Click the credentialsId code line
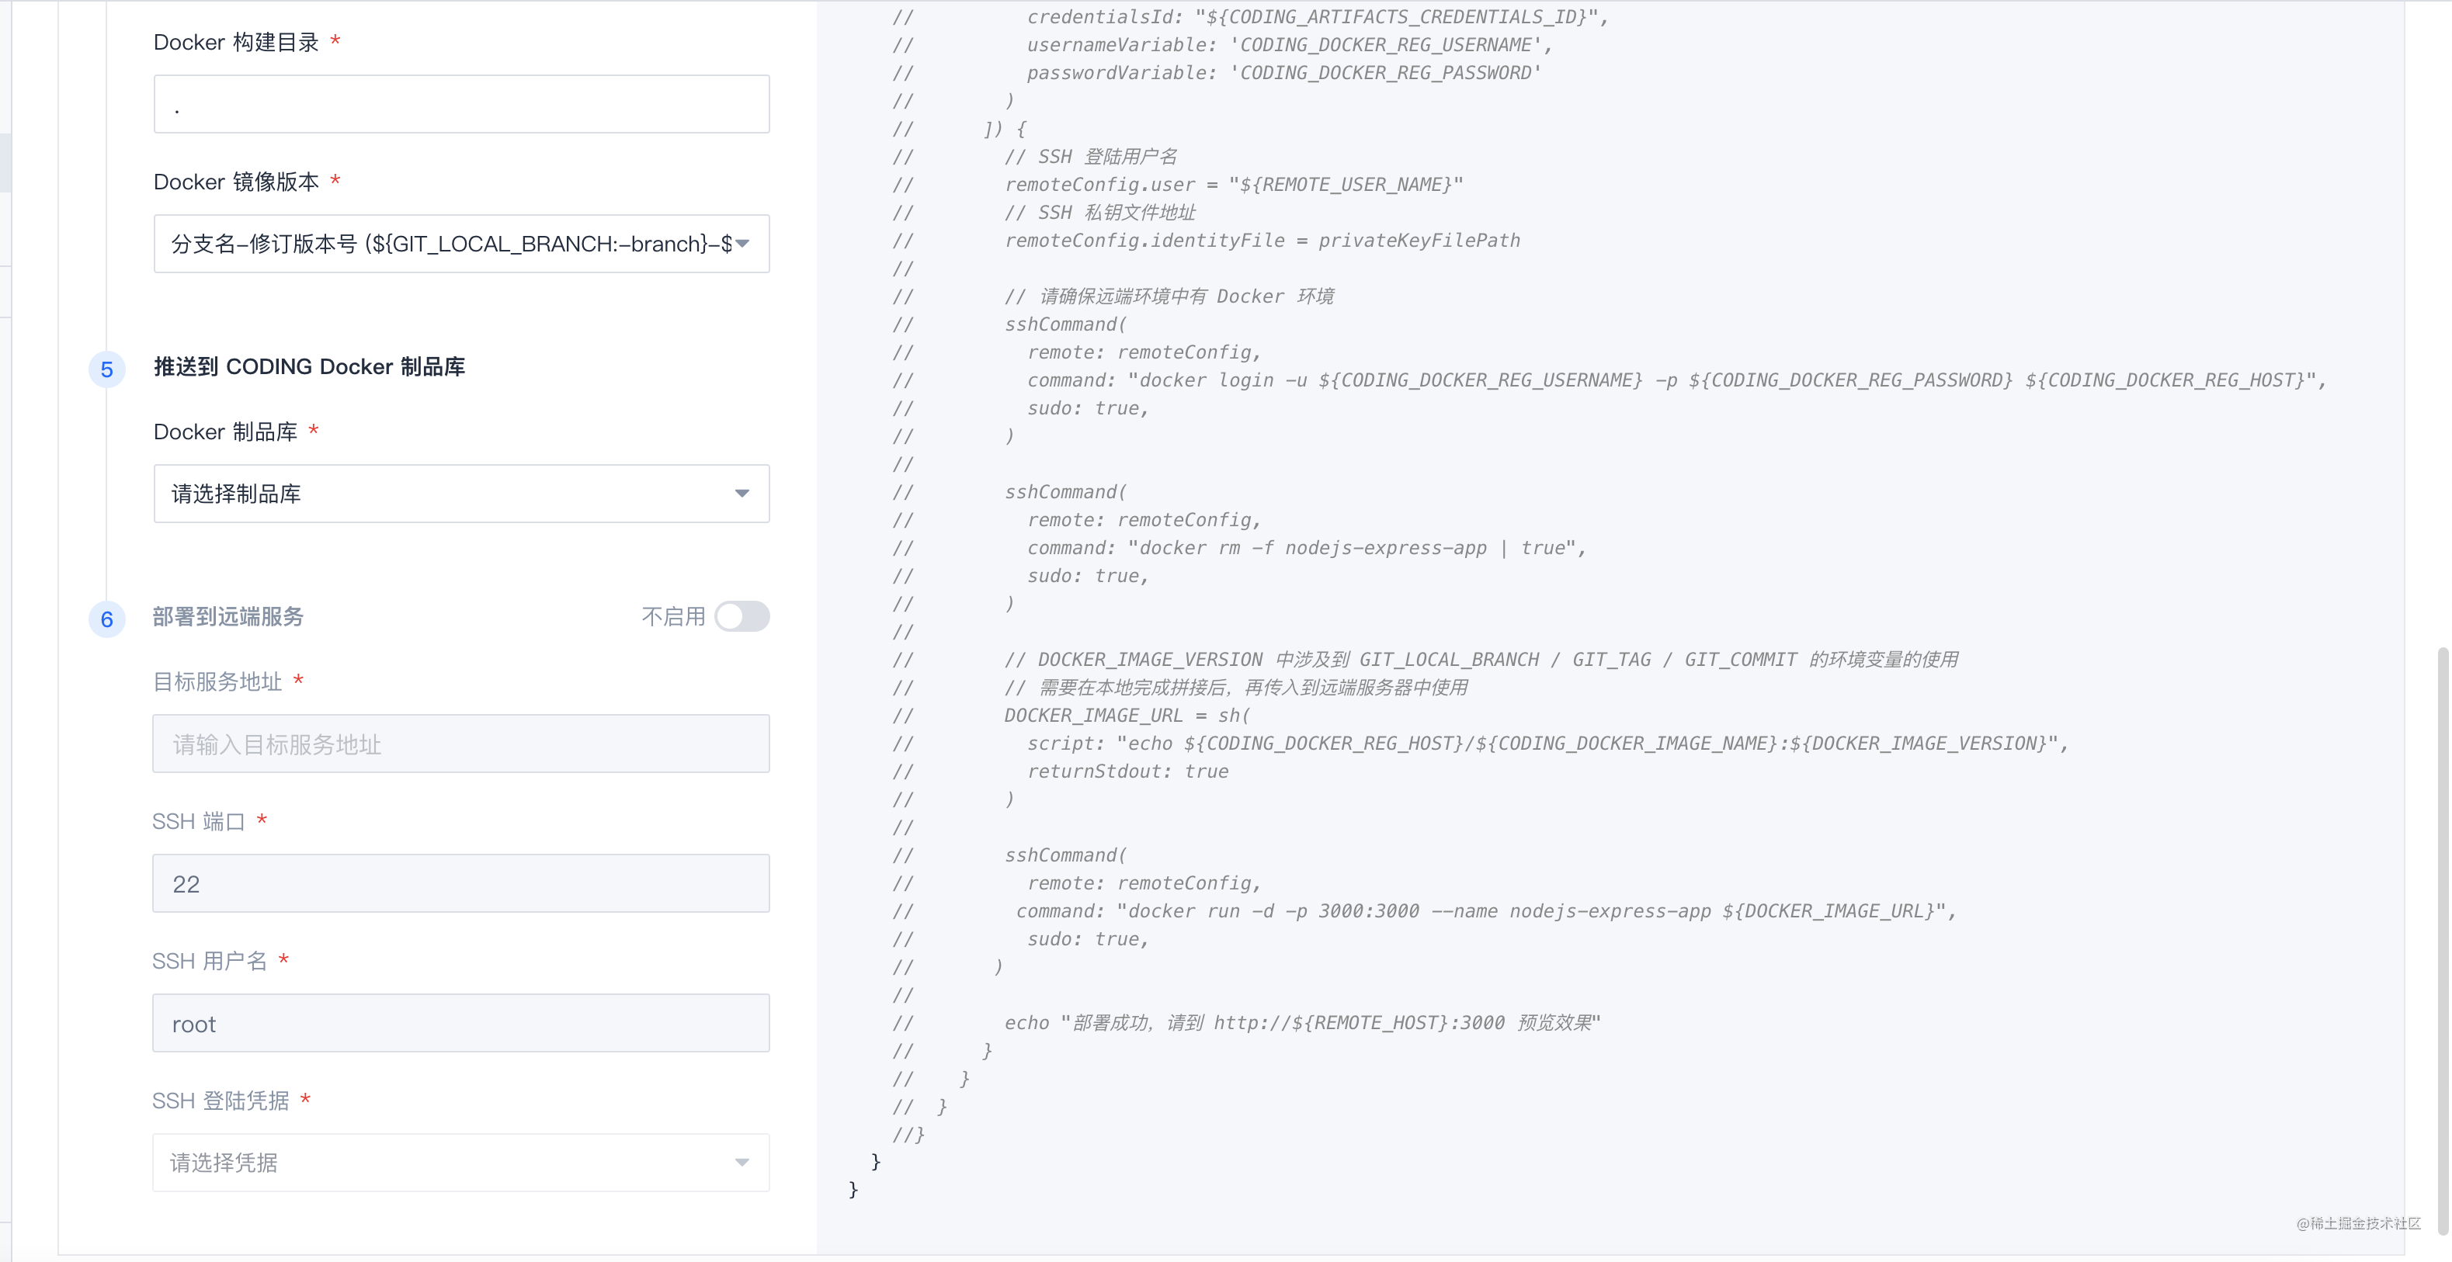2452x1262 pixels. click(x=1318, y=16)
